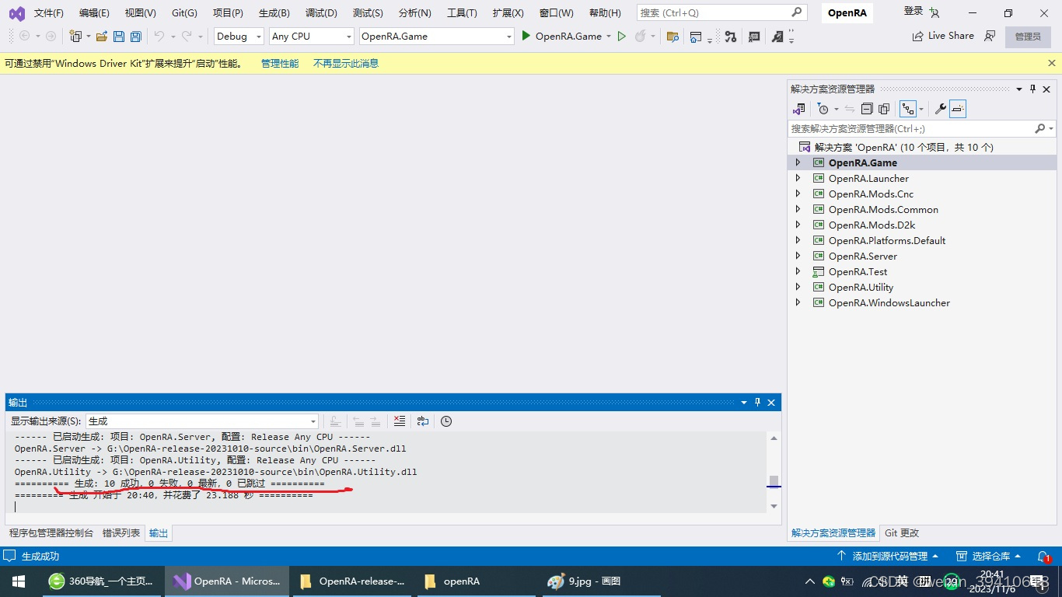Click the output timestamp clock icon
This screenshot has width=1062, height=597.
click(446, 421)
